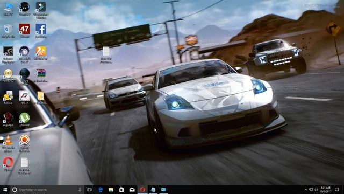344x194 pixels.
Task: Open Task View on the taskbar
Action: coord(89,190)
